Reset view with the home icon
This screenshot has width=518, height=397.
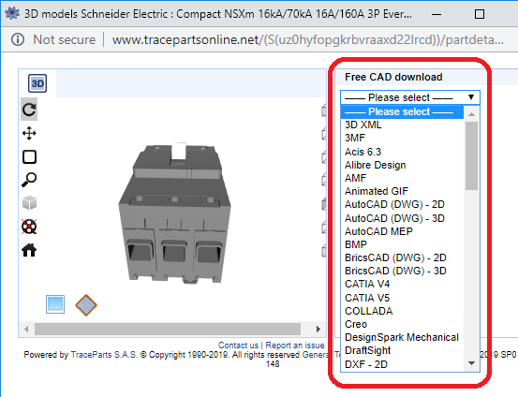pyautogui.click(x=29, y=250)
